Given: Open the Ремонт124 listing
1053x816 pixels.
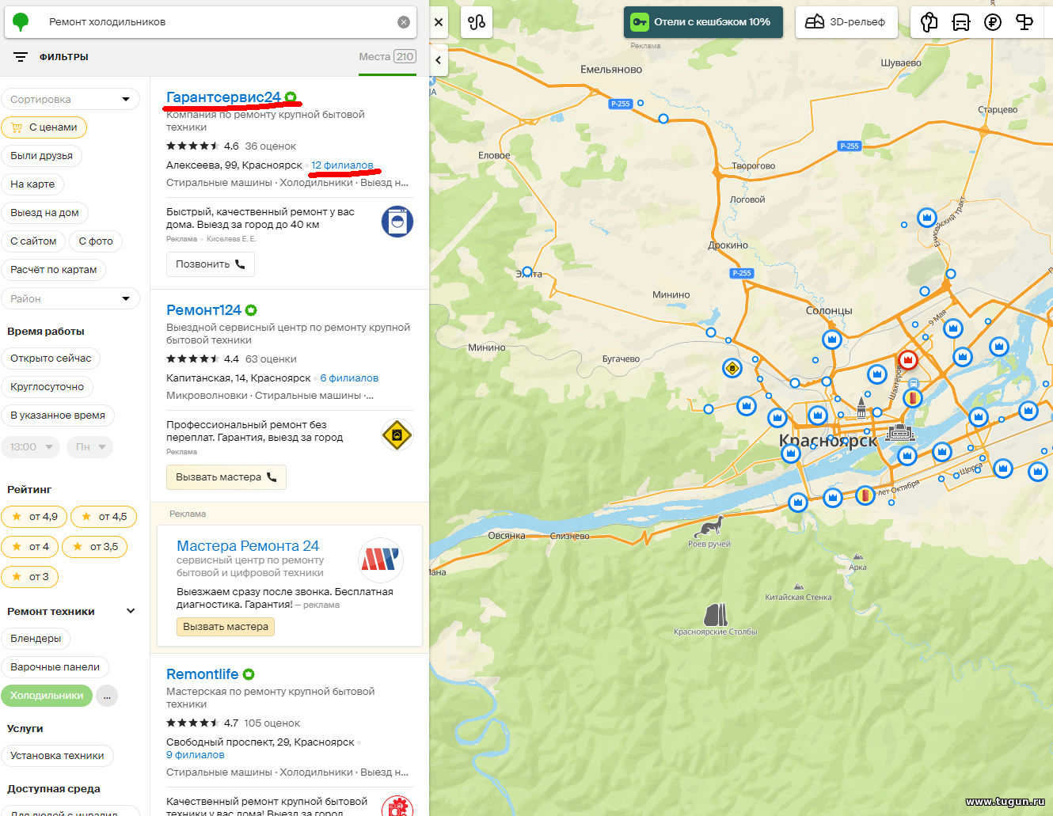Looking at the screenshot, I should (203, 309).
